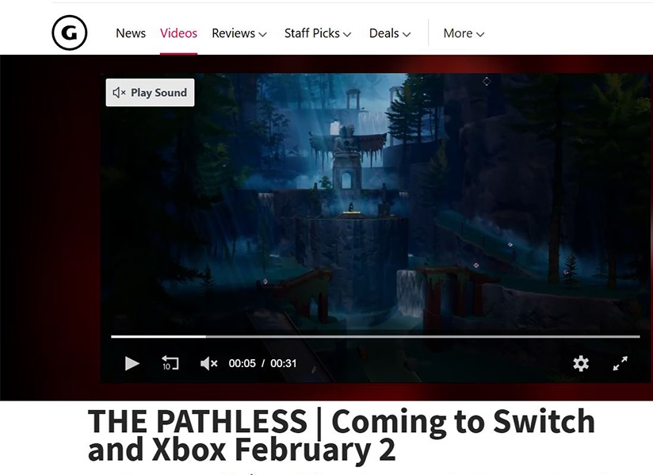Open the News section

click(x=130, y=33)
